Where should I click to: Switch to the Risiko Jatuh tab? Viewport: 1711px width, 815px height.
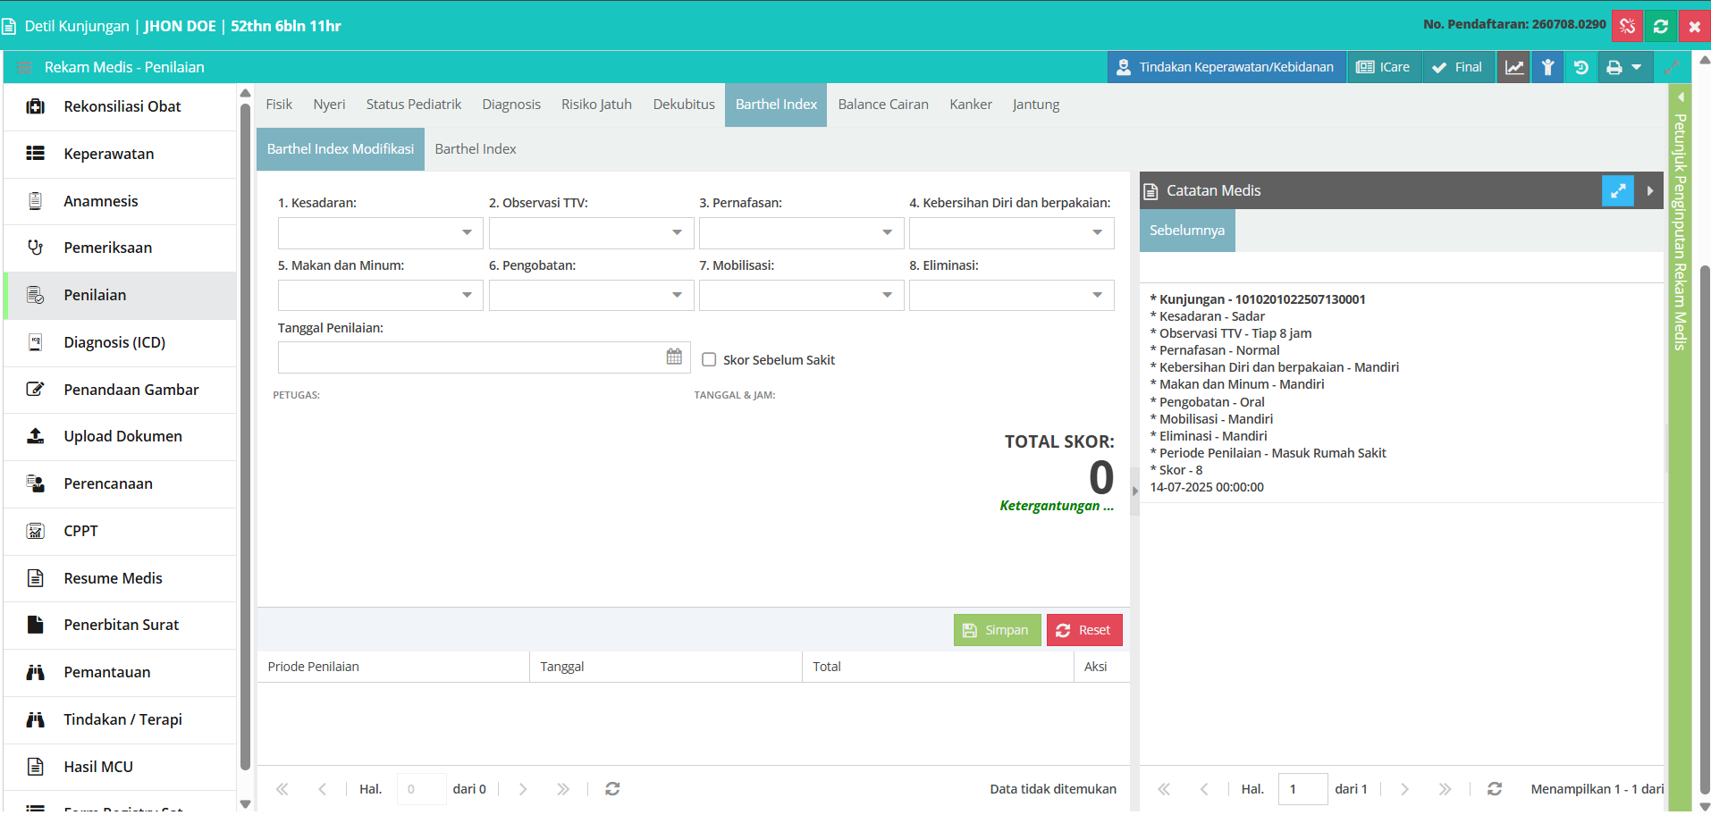(596, 105)
